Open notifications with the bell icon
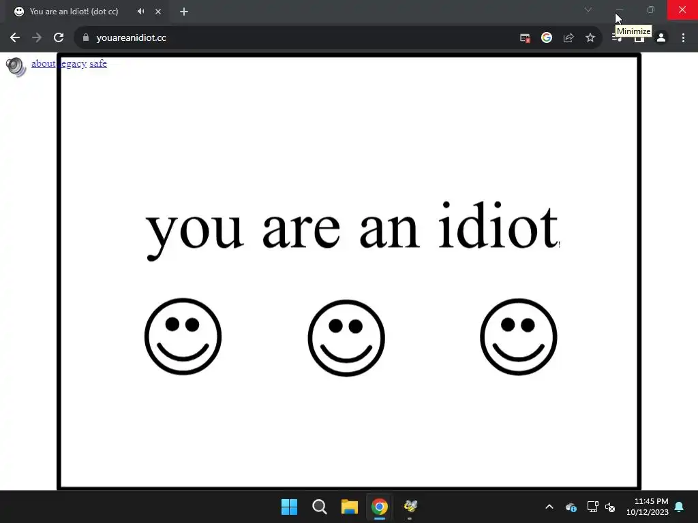The width and height of the screenshot is (698, 523). [x=680, y=507]
